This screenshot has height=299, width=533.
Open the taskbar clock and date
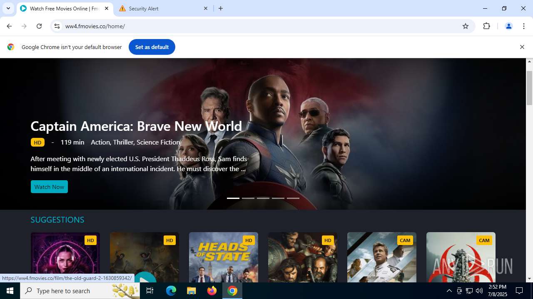point(497,291)
